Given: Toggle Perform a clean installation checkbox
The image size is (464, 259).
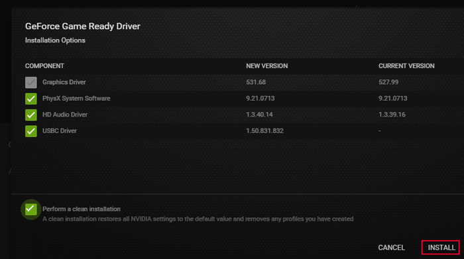Looking at the screenshot, I should [x=31, y=209].
